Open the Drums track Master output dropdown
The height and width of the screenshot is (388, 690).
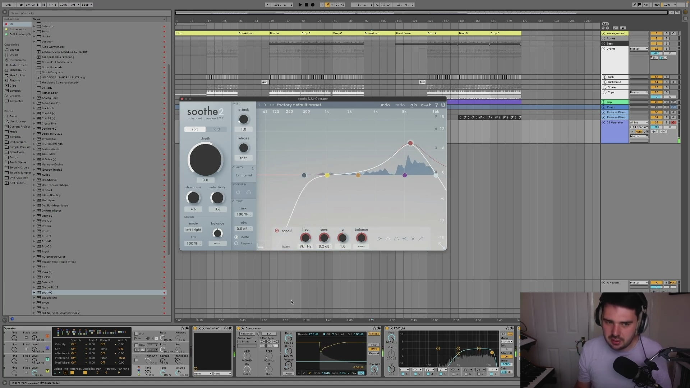pyautogui.click(x=639, y=48)
